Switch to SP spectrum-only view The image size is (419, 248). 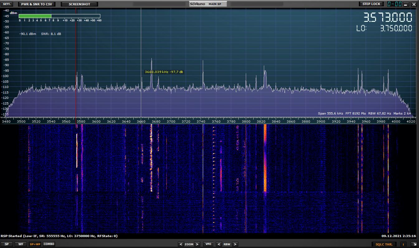(7, 244)
